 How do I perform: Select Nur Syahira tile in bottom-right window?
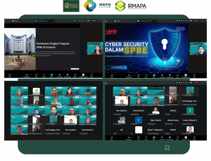(122, 111)
